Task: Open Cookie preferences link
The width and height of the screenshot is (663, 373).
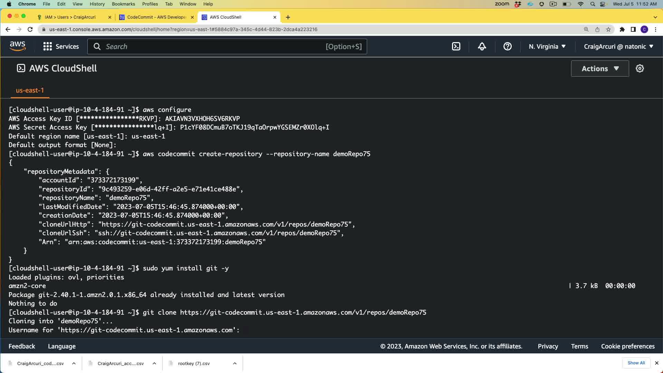Action: (x=627, y=346)
